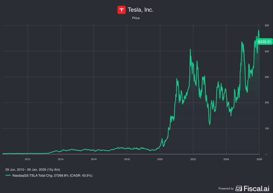Click the 500 y-axis label
This screenshot has height=193, width=273.
click(x=267, y=25)
